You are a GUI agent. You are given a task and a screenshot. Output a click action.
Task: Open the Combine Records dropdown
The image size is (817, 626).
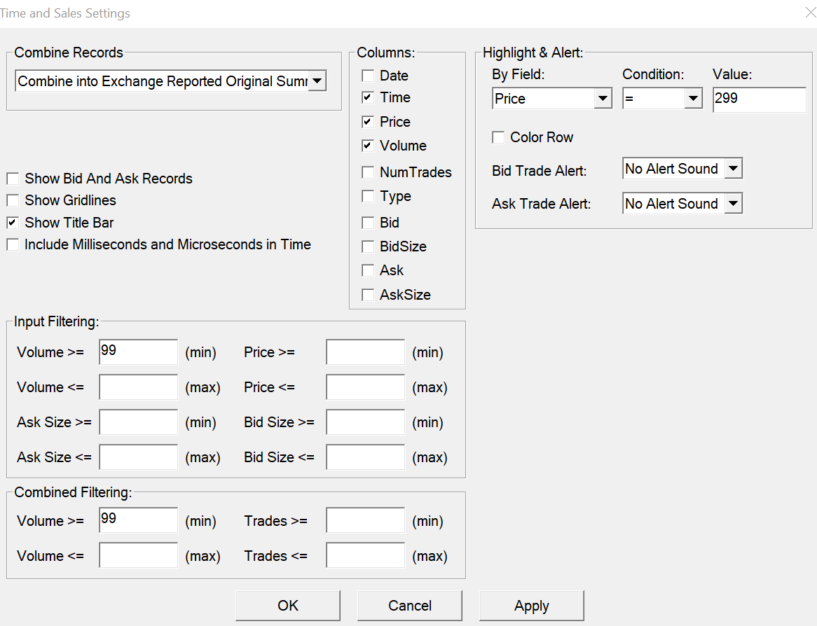click(317, 81)
